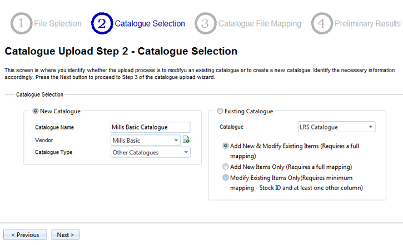Click the step 1 circle icon

point(22,24)
